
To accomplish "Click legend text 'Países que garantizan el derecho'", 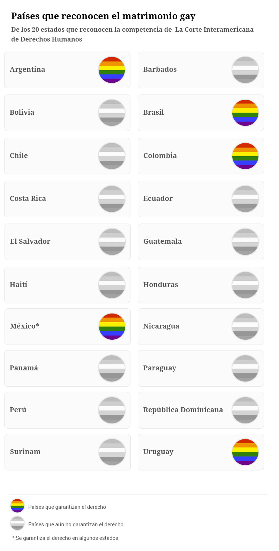I will [67, 507].
